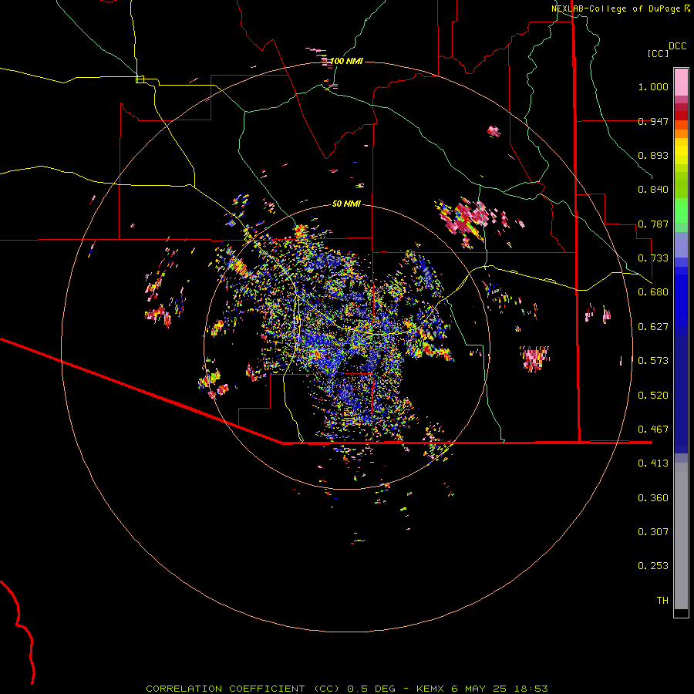
Task: Click the 0.307 color scale value
Action: (653, 532)
